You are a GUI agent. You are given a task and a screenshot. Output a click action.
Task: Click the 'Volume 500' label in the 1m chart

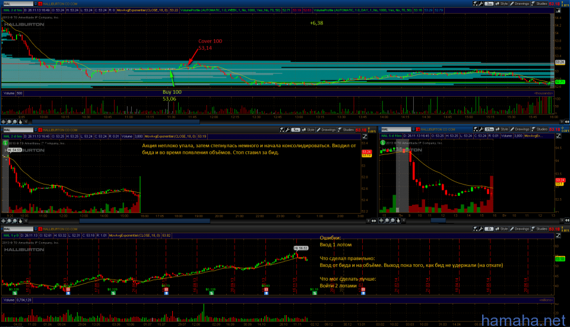[12, 93]
